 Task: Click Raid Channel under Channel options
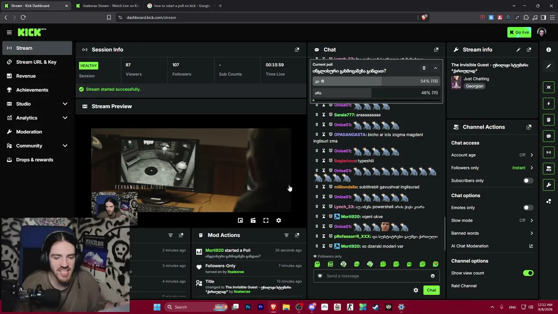464,286
